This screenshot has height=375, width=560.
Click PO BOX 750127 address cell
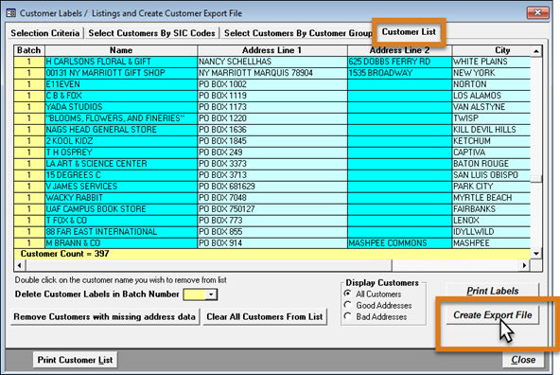point(272,209)
